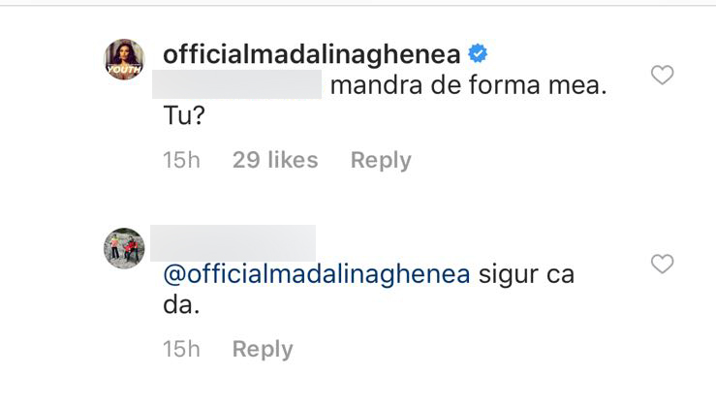Reply to the 'sigur ca da' comment

[263, 349]
